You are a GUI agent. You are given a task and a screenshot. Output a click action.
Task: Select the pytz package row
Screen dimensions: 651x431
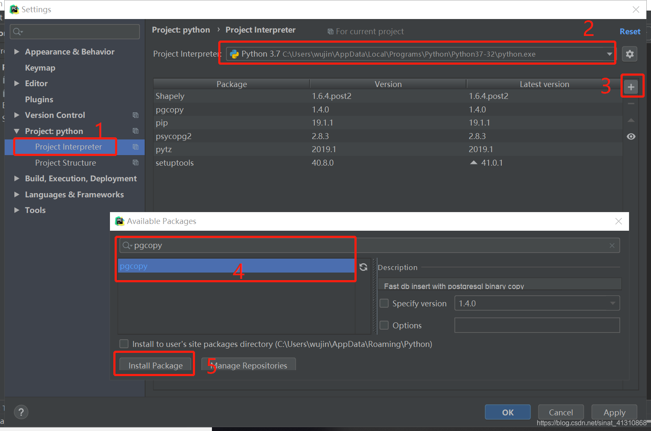tap(388, 149)
